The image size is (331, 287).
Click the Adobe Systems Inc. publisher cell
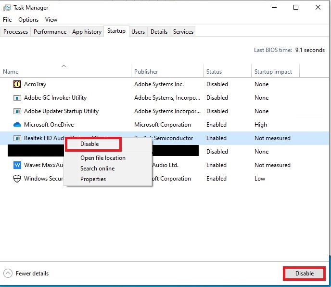[159, 84]
